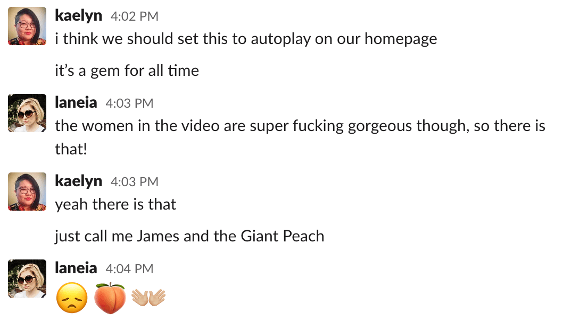This screenshot has height=321, width=563.
Task: Click the 4:04 PM timestamp
Action: 129,269
